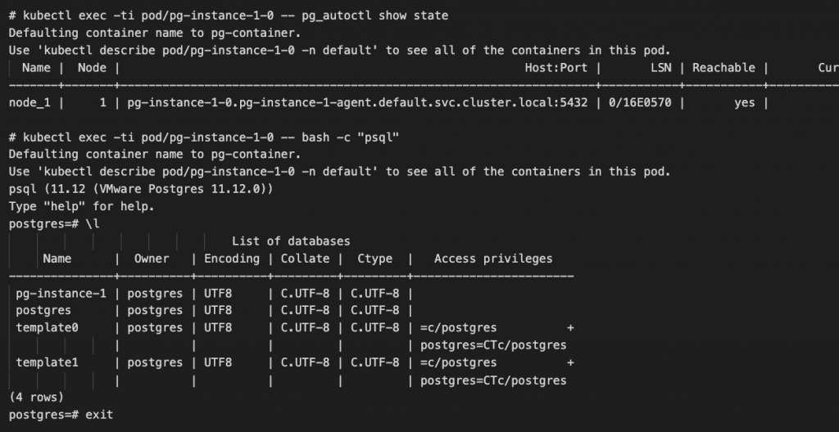This screenshot has height=432, width=839.
Task: Click the Reachable column header
Action: (x=723, y=68)
